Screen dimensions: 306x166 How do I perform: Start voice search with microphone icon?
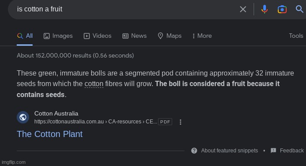[265, 9]
